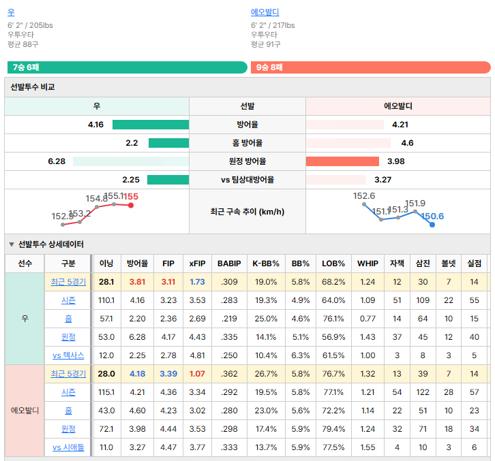This screenshot has width=495, height=461.
Task: Click the 0.77 WHIP cell
Action: pos(367,319)
